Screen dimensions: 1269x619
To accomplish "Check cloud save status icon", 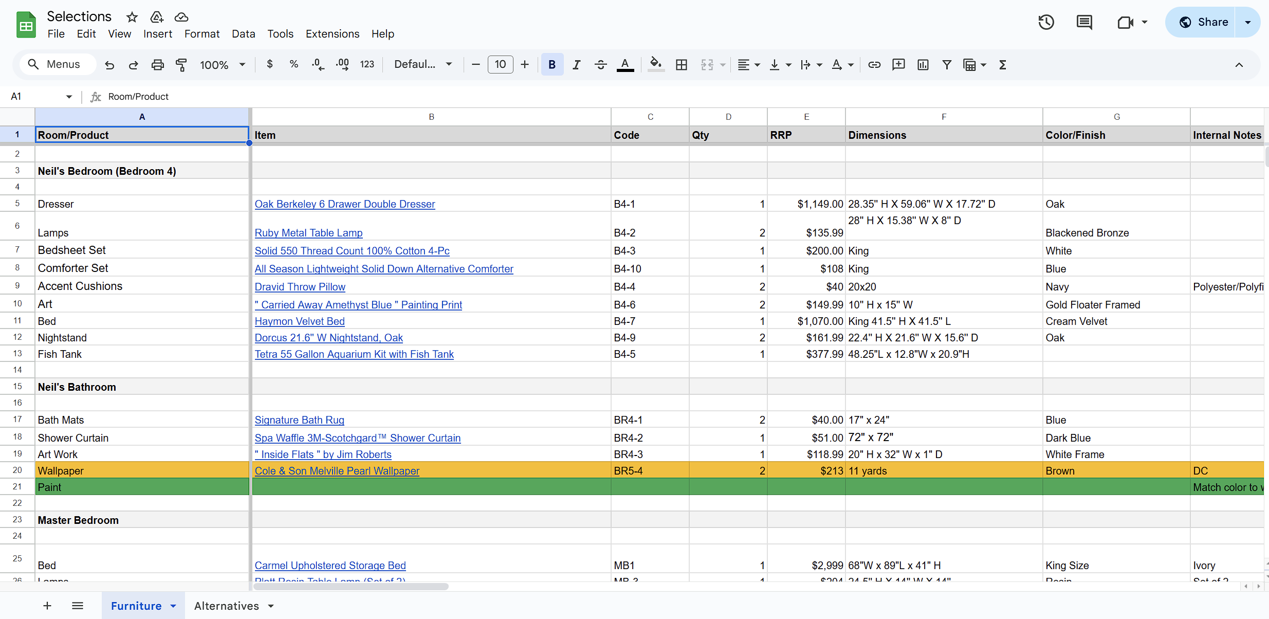I will click(x=181, y=17).
